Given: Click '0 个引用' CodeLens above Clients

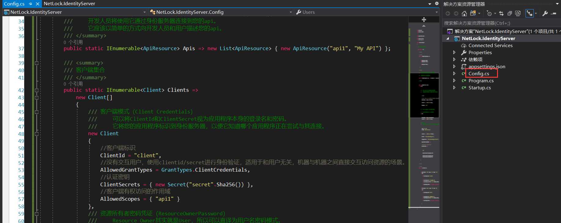Looking at the screenshot, I should point(73,84).
